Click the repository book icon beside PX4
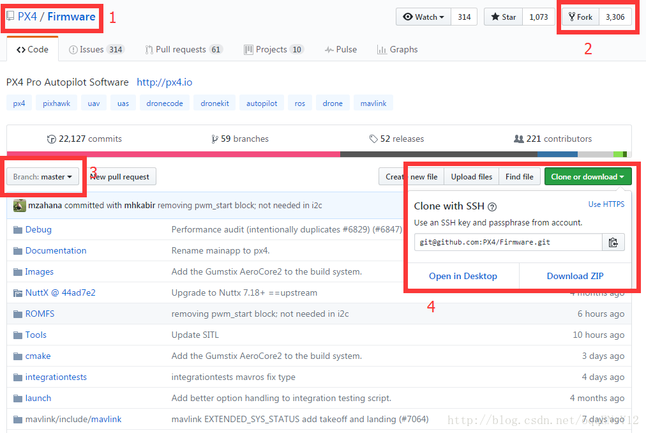This screenshot has width=646, height=433. point(10,17)
